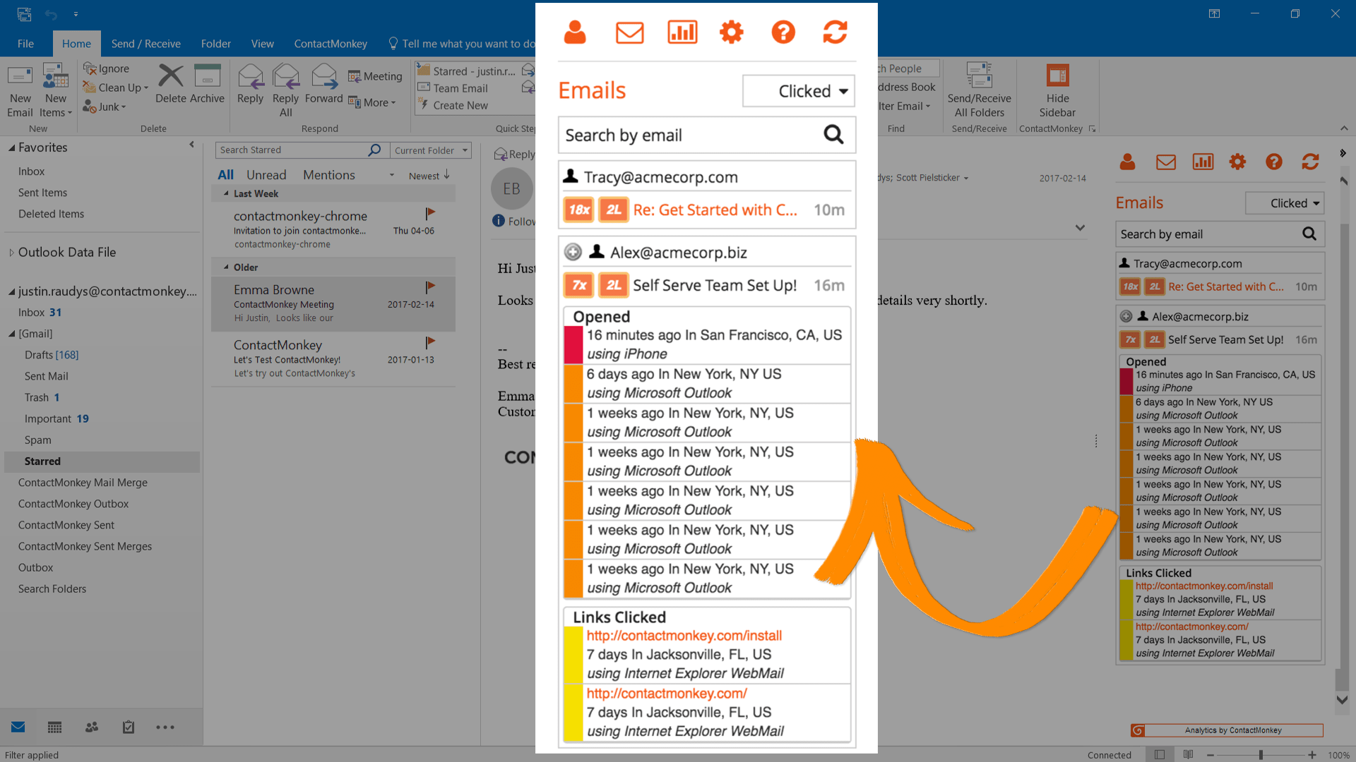Collapse the [Gmail] folder tree
This screenshot has height=762, width=1356.
coord(12,333)
